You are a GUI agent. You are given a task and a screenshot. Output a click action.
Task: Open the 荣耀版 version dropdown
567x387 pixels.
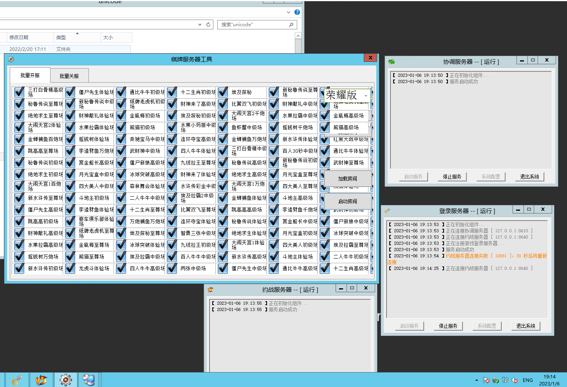[x=366, y=96]
